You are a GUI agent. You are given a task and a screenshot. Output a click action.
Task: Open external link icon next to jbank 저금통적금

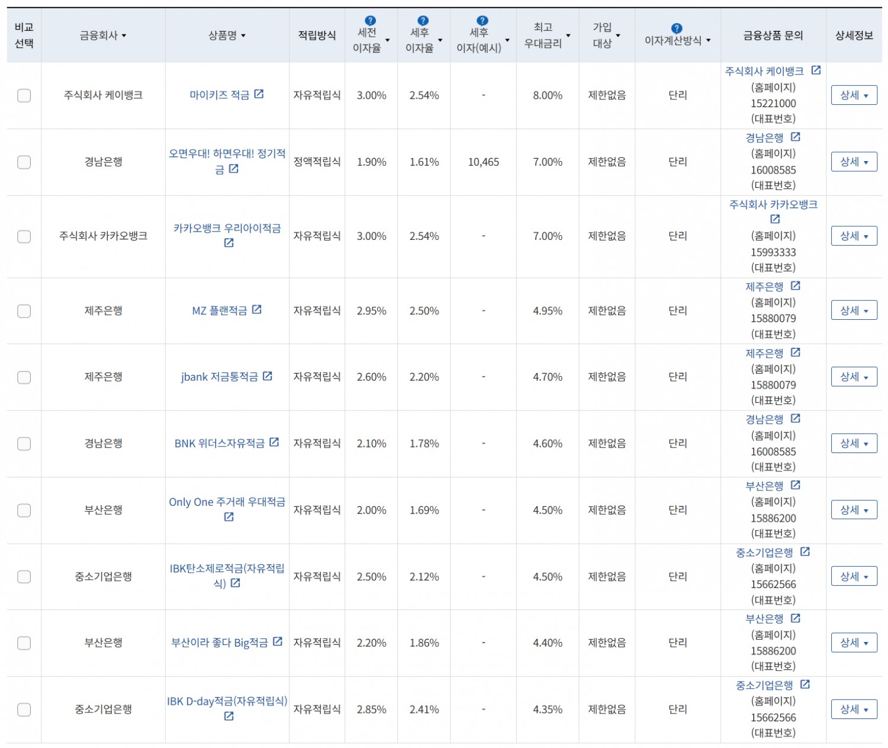coord(268,376)
